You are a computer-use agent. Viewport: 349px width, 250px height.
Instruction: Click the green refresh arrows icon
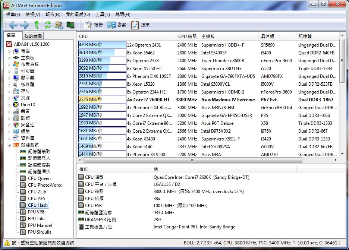47,25
